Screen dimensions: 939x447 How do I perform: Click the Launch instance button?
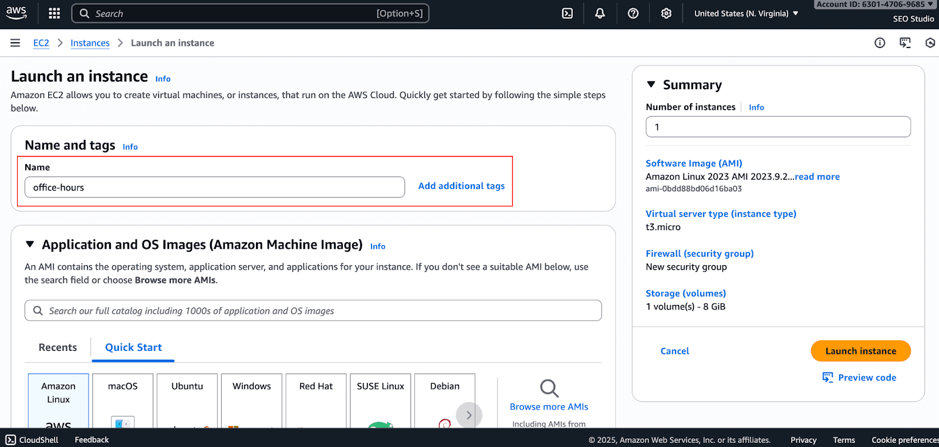[861, 351]
